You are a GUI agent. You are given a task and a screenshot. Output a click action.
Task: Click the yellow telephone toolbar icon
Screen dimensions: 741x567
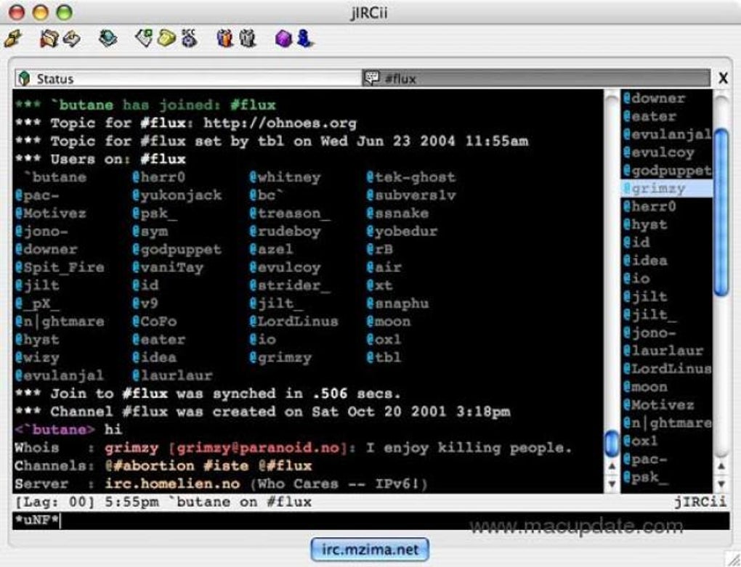[166, 38]
